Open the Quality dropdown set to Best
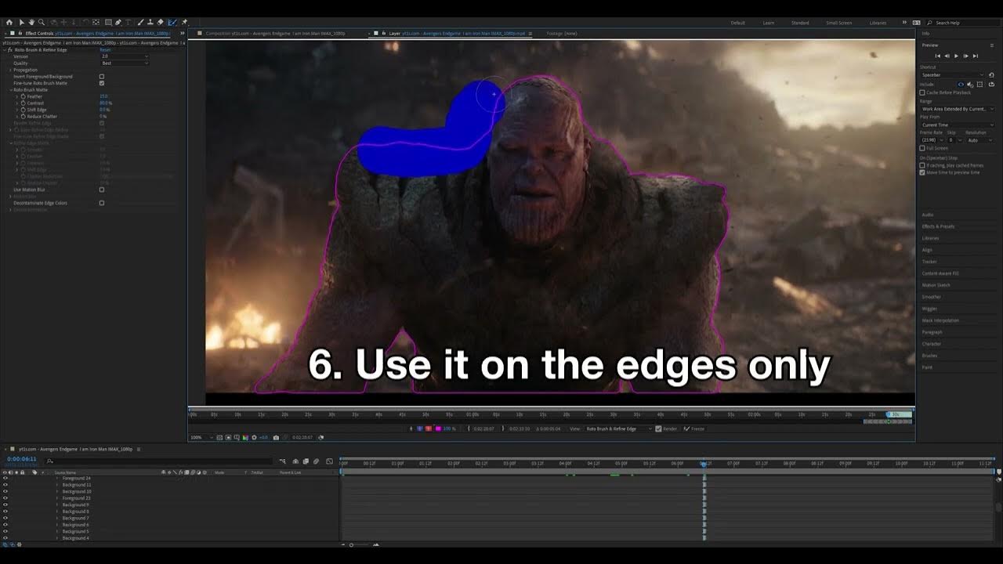1003x564 pixels. tap(125, 63)
